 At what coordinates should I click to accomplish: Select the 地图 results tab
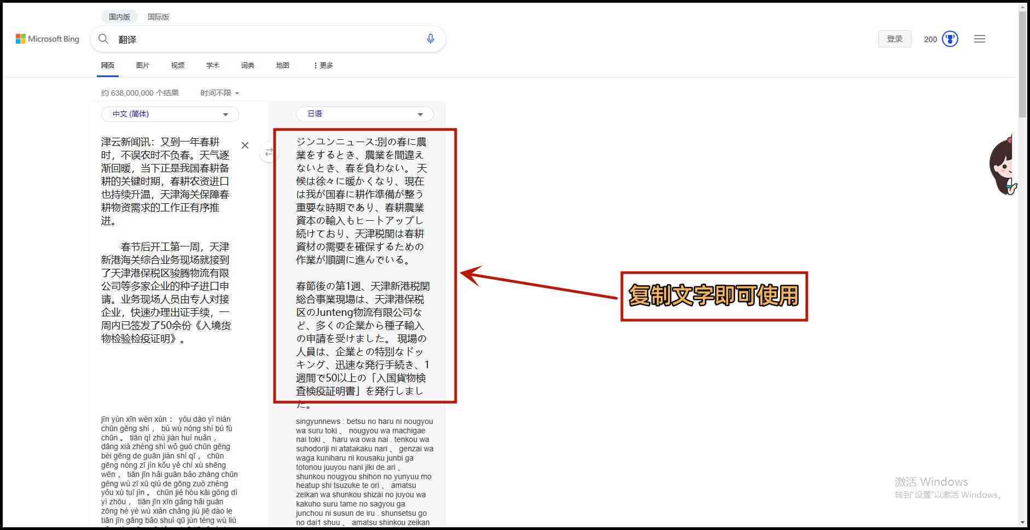tap(283, 65)
